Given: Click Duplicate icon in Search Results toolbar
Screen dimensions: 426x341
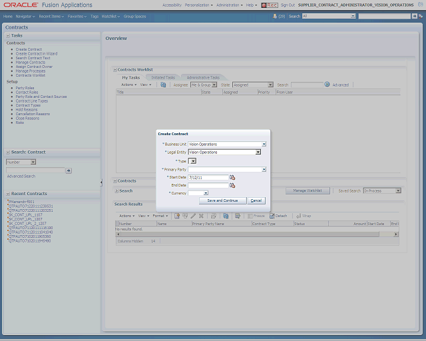Looking at the screenshot, I should [x=185, y=216].
